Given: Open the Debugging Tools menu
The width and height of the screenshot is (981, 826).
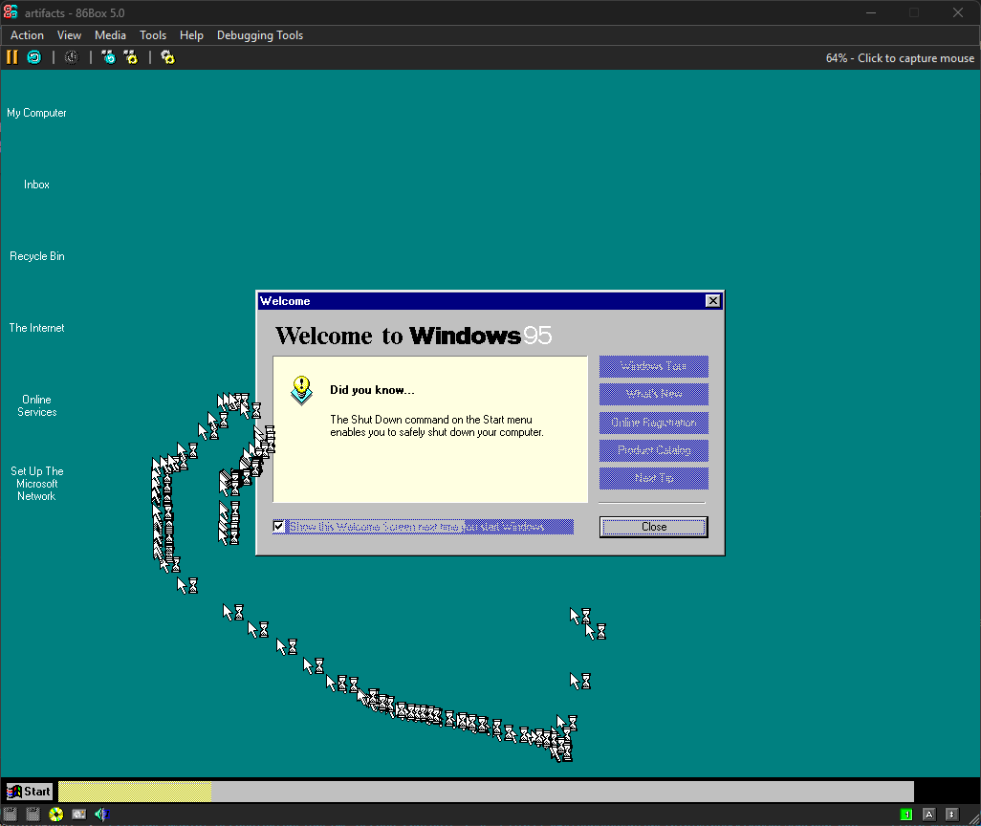Looking at the screenshot, I should point(260,35).
